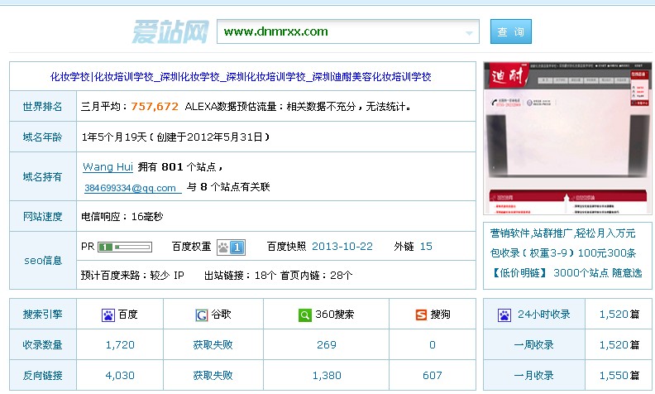
Task: Click the 查询 search button
Action: pyautogui.click(x=511, y=31)
